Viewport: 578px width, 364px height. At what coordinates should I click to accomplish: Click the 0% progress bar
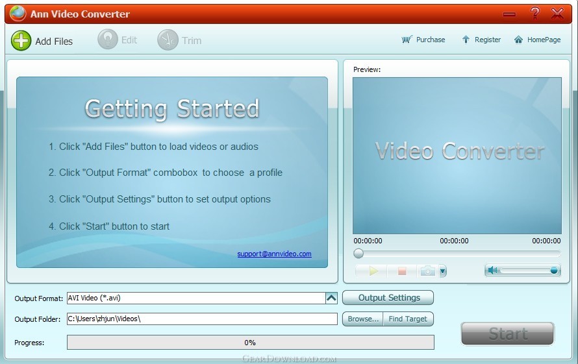[250, 342]
